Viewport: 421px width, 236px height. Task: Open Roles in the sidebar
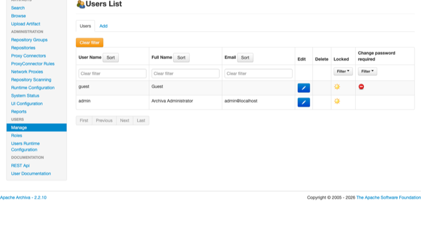(17, 135)
